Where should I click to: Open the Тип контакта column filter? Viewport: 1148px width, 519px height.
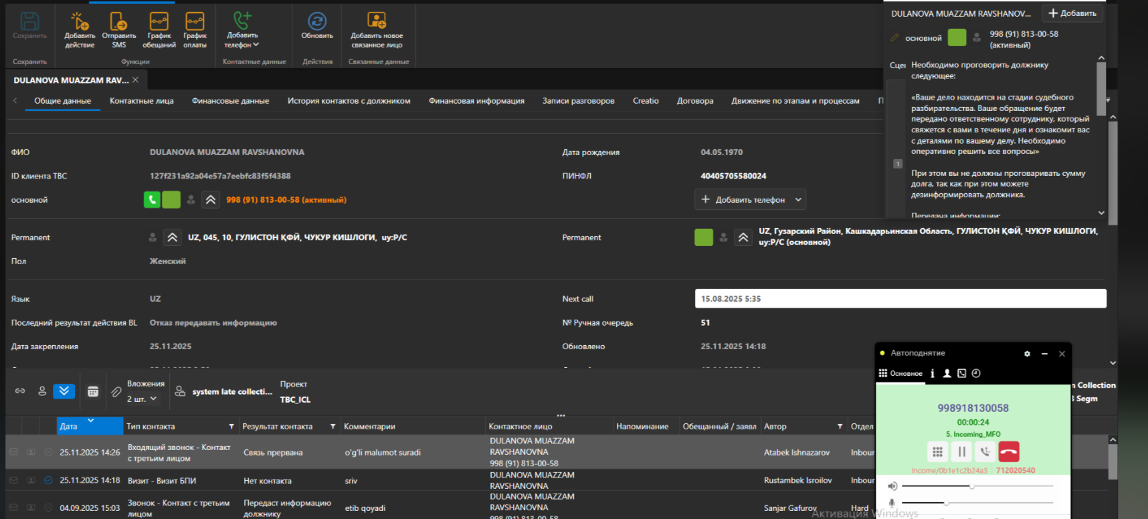coord(231,427)
